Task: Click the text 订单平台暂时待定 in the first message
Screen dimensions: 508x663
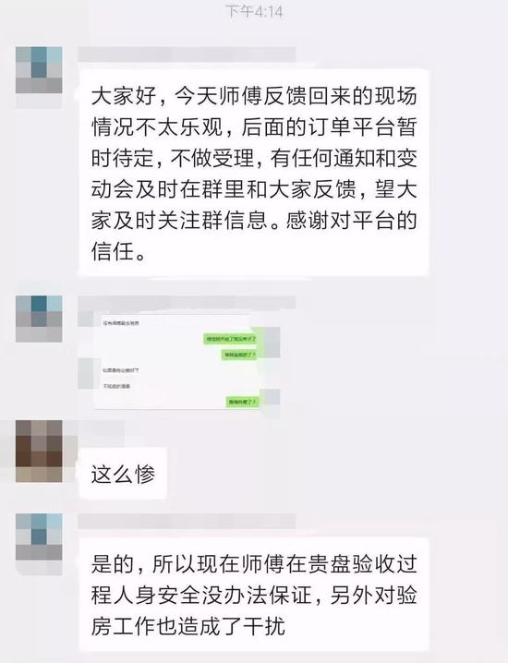Action: point(254,142)
